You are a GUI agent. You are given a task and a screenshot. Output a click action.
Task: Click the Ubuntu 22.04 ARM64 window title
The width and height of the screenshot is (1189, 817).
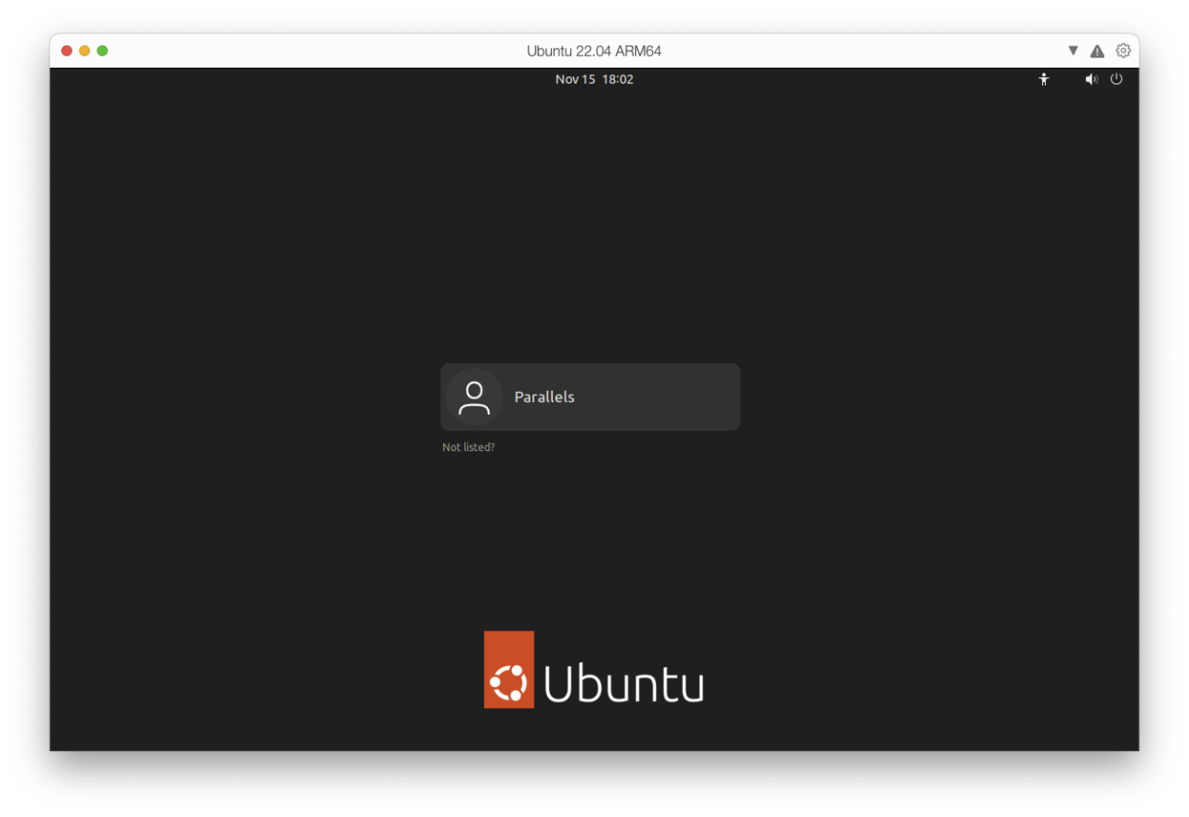pos(594,51)
